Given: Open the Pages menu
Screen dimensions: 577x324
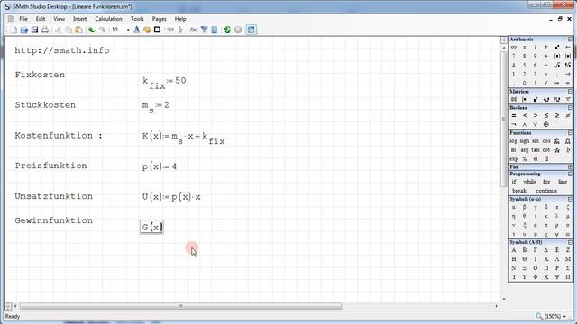Looking at the screenshot, I should pos(160,19).
